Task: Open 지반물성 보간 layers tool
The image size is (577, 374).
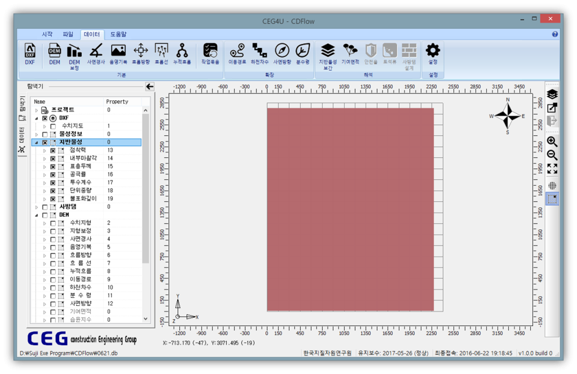Action: click(x=327, y=56)
